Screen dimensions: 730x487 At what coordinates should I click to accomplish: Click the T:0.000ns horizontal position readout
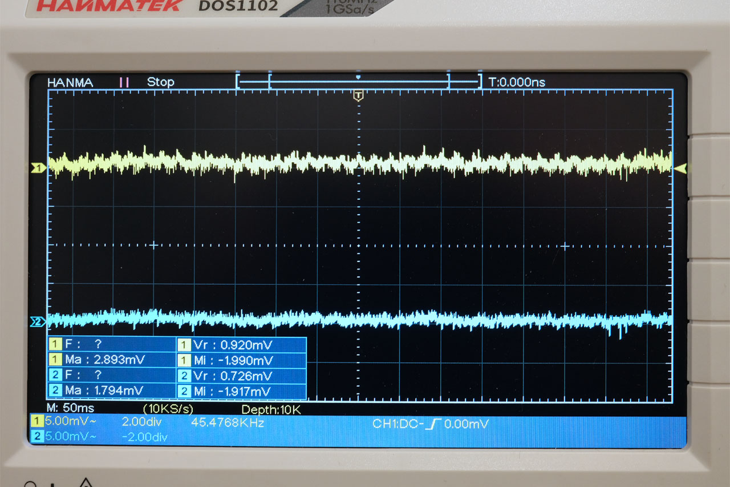click(x=517, y=82)
